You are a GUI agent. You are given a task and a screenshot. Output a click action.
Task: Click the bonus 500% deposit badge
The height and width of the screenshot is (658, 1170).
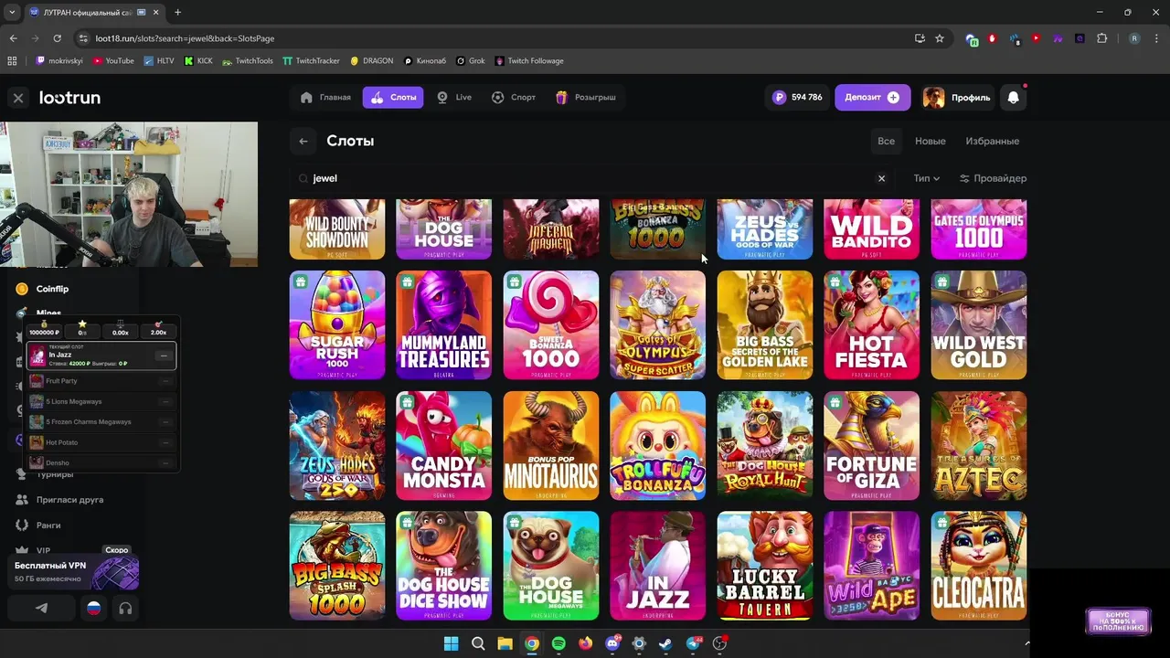tap(1118, 621)
